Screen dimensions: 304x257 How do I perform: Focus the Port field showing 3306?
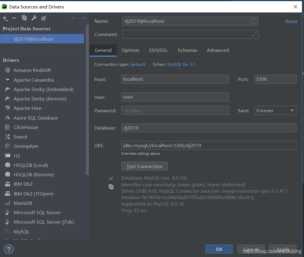pyautogui.click(x=275, y=79)
